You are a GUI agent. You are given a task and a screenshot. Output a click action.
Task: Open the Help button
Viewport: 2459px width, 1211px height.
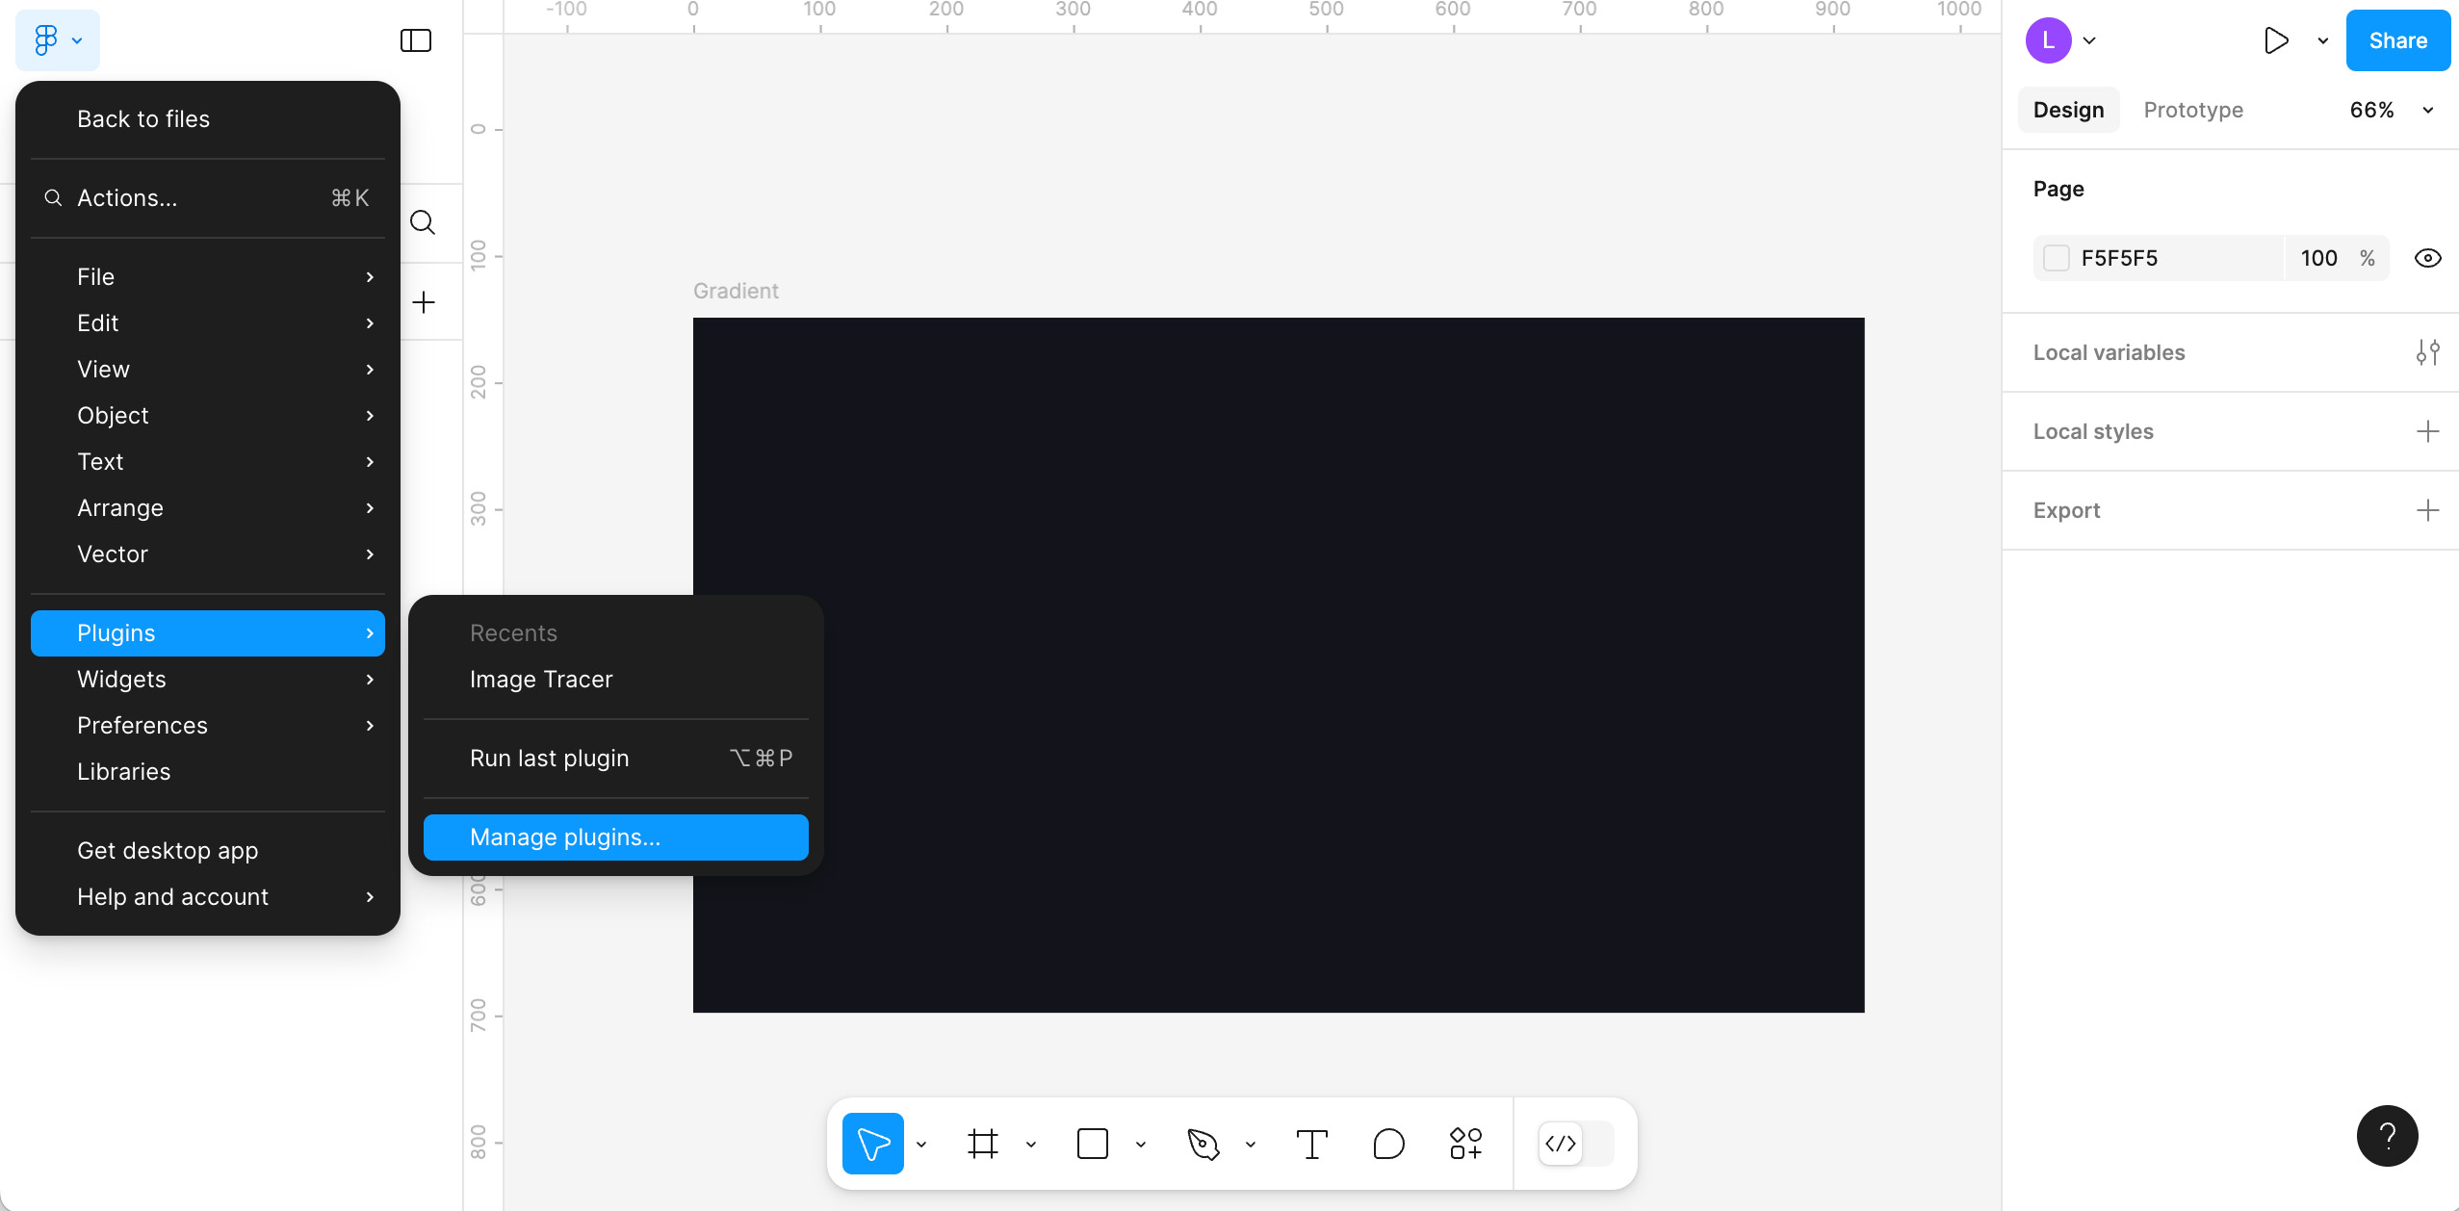point(2386,1136)
